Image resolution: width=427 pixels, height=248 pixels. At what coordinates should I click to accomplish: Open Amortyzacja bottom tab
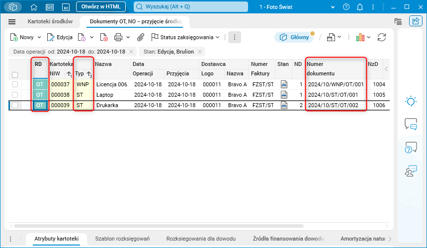363,239
